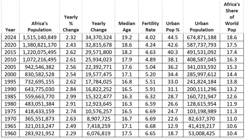The height and width of the screenshot is (139, 245).
Task: Select the 1960 year cell
Action: pos(10,133)
